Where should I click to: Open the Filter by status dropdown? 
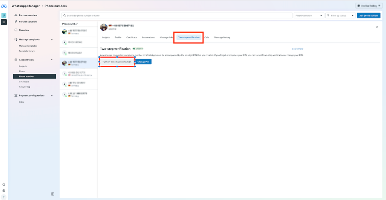tap(340, 15)
